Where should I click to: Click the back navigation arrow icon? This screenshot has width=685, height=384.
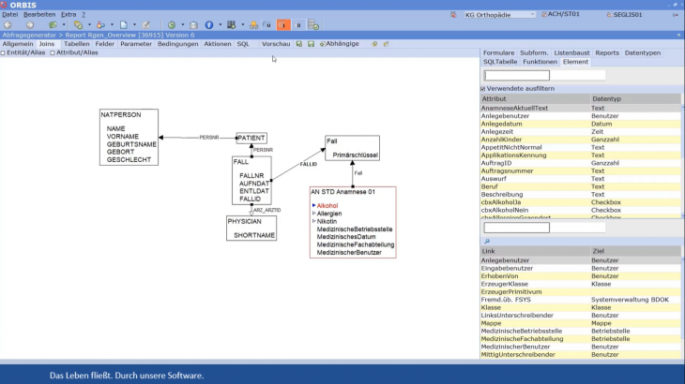coord(8,25)
